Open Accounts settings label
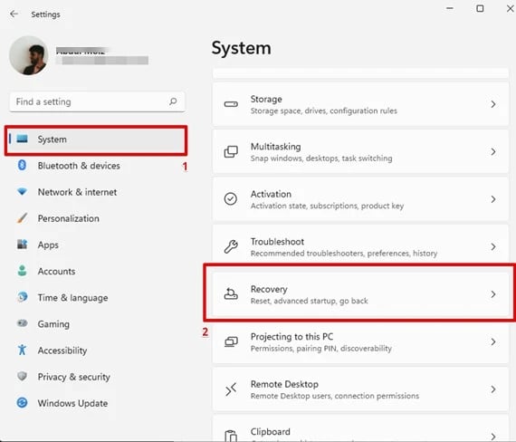This screenshot has height=442, width=516. (56, 272)
